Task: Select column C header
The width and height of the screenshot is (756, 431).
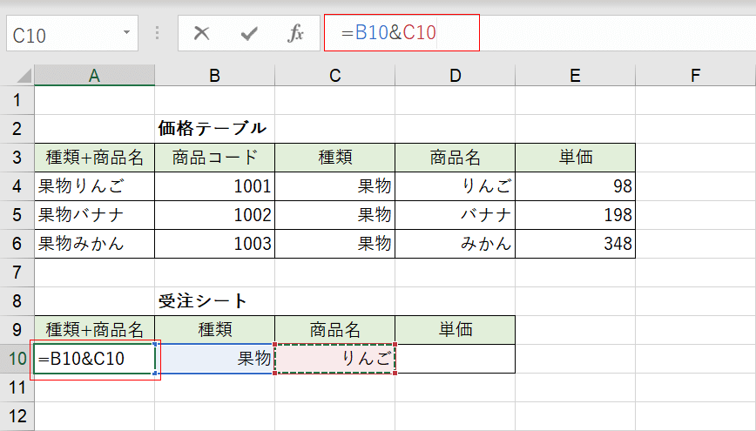Action: [334, 75]
